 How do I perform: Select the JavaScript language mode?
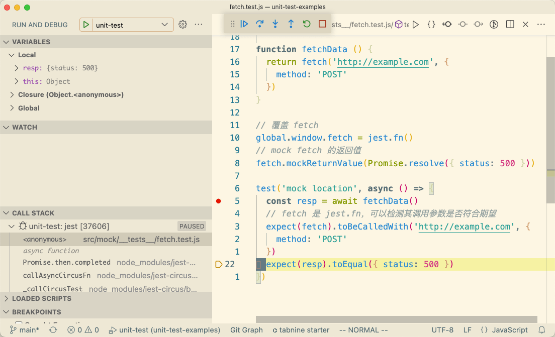[x=504, y=330]
